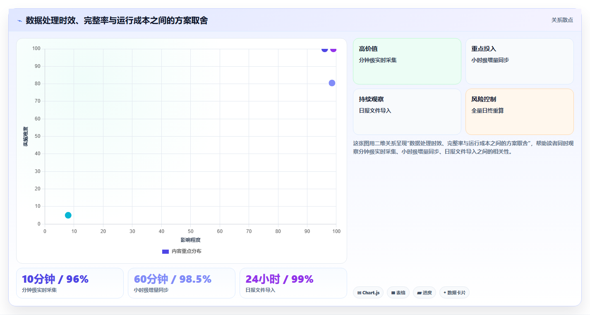This screenshot has width=590, height=315.
Task: Click the 24小时 / 99% stat card
Action: tap(293, 283)
